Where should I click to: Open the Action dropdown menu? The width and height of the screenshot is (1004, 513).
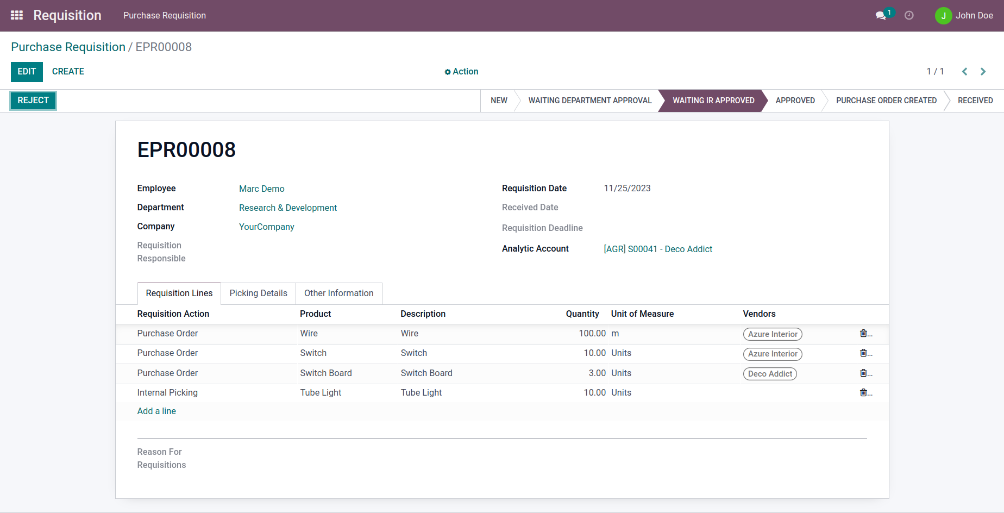pyautogui.click(x=461, y=72)
